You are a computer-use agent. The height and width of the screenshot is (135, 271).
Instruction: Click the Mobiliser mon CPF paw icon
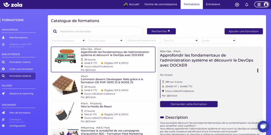pos(3,44)
